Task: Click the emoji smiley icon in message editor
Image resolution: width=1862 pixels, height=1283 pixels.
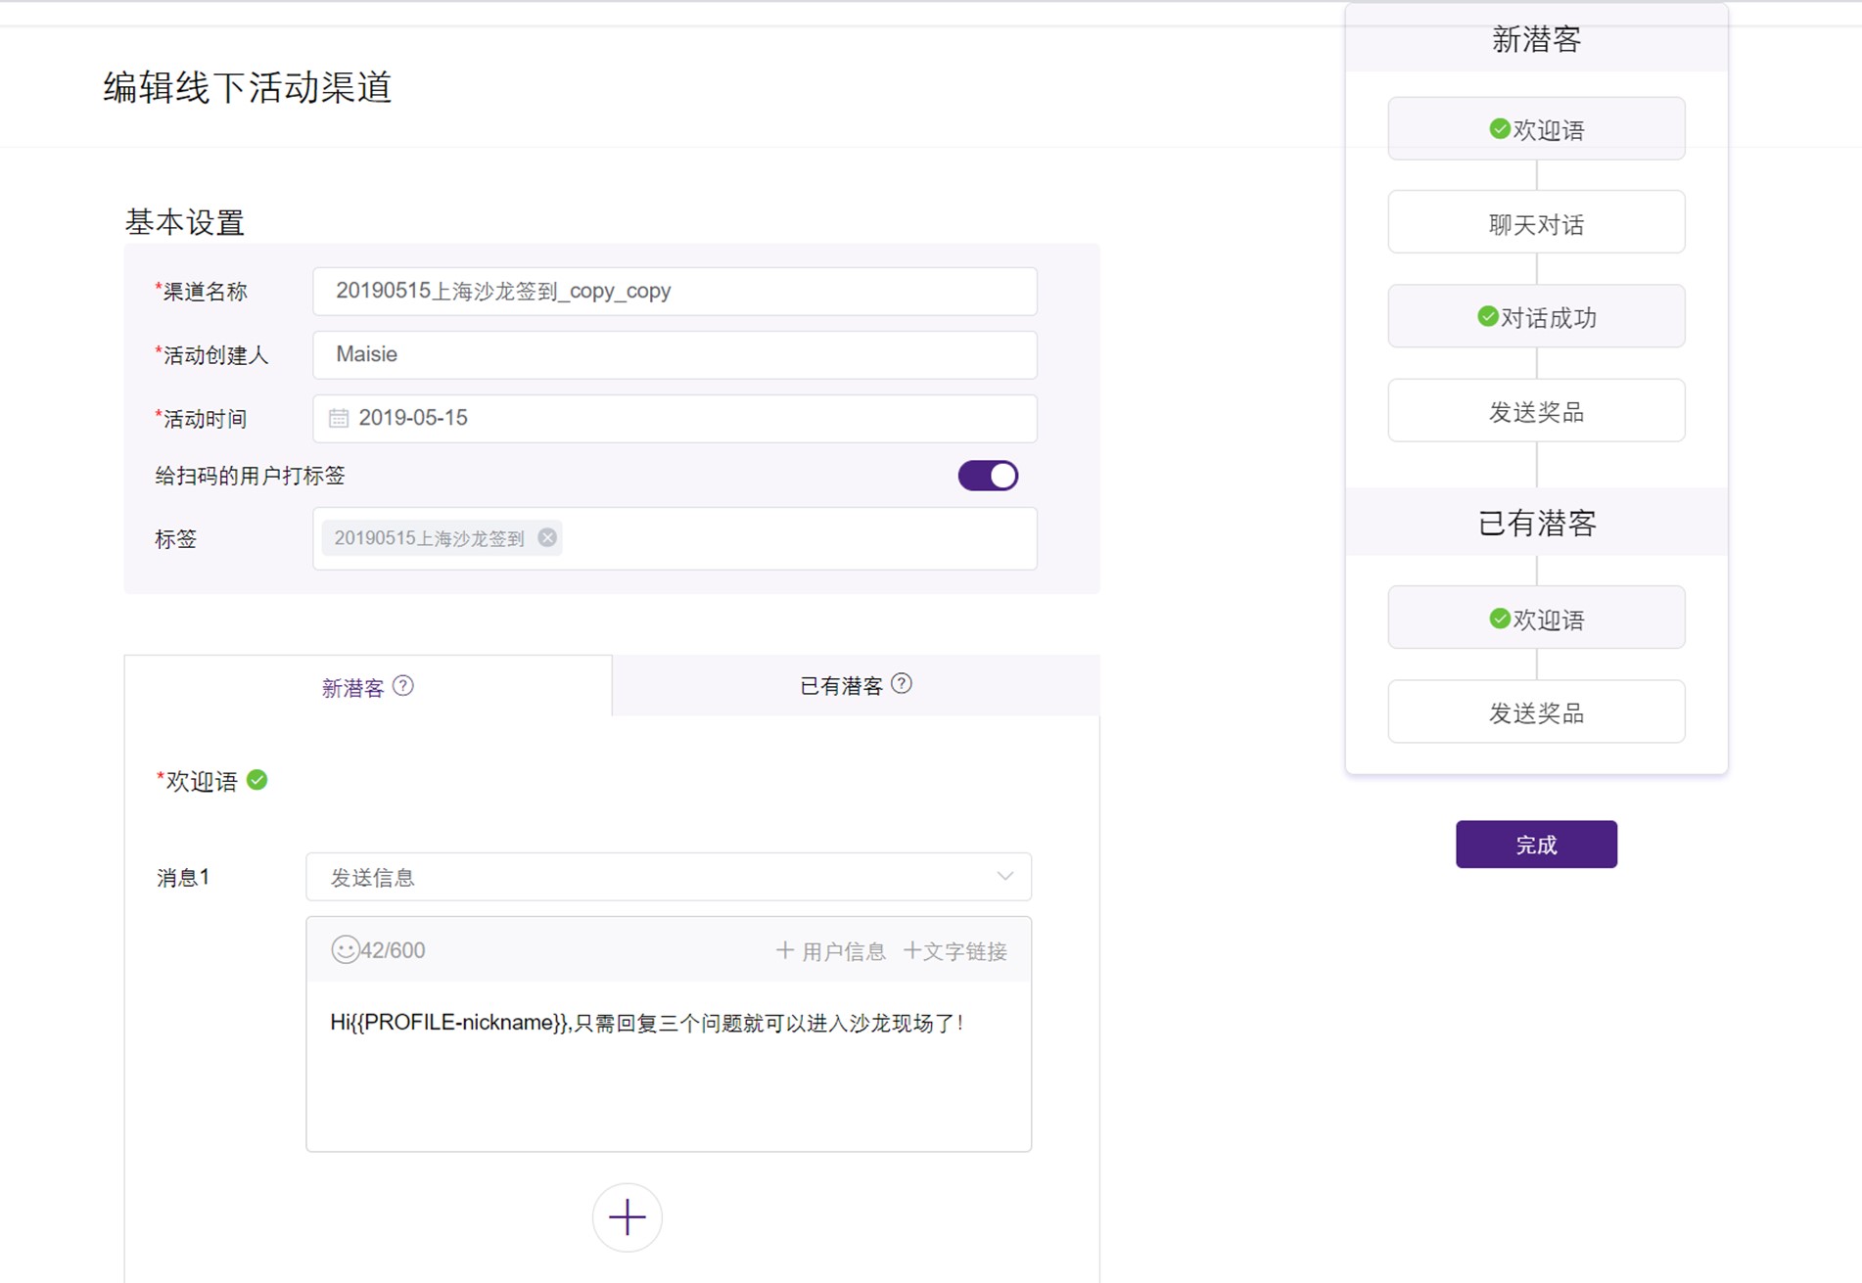Action: [x=345, y=949]
